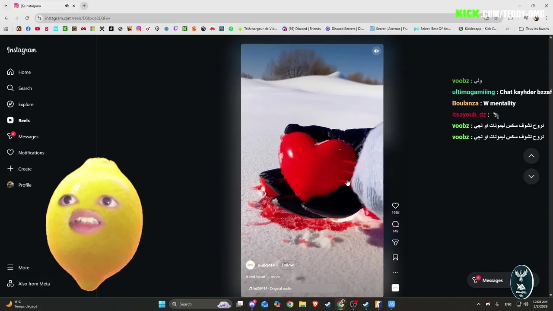Open the Téléchargeur de Vid... bookmark
553x311 pixels.
257,29
